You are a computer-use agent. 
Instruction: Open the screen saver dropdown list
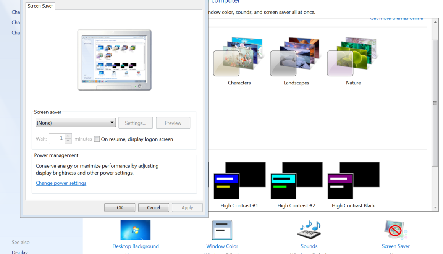pyautogui.click(x=76, y=123)
